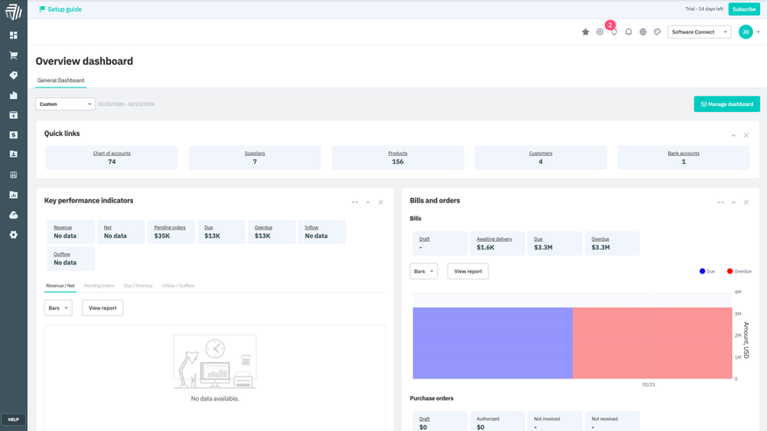This screenshot has height=431, width=767.
Task: Open the cloud icon in sidebar
Action: coord(13,215)
